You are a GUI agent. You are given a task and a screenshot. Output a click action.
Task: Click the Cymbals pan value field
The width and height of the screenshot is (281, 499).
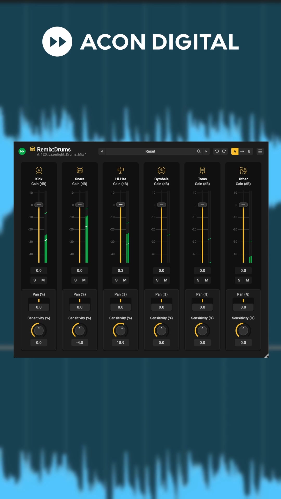162,307
